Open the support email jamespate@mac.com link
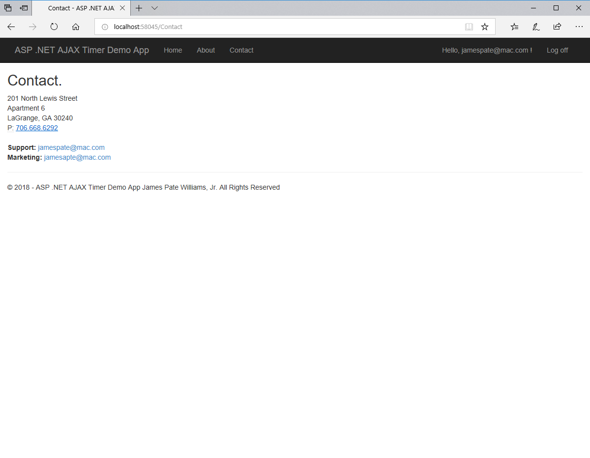The width and height of the screenshot is (590, 458). [x=71, y=147]
